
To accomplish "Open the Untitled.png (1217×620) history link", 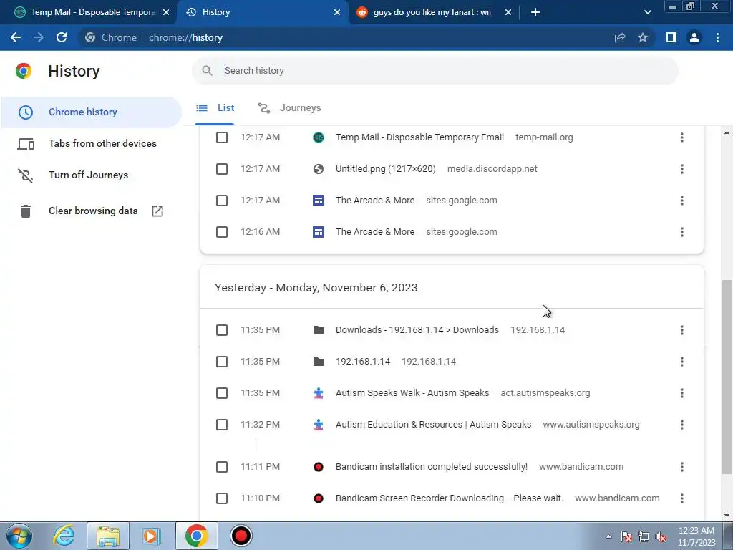I will (x=385, y=169).
